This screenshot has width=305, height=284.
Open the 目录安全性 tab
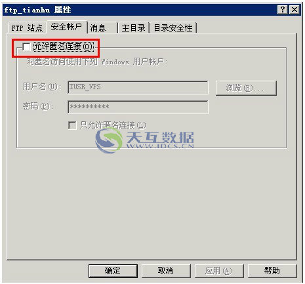click(173, 28)
